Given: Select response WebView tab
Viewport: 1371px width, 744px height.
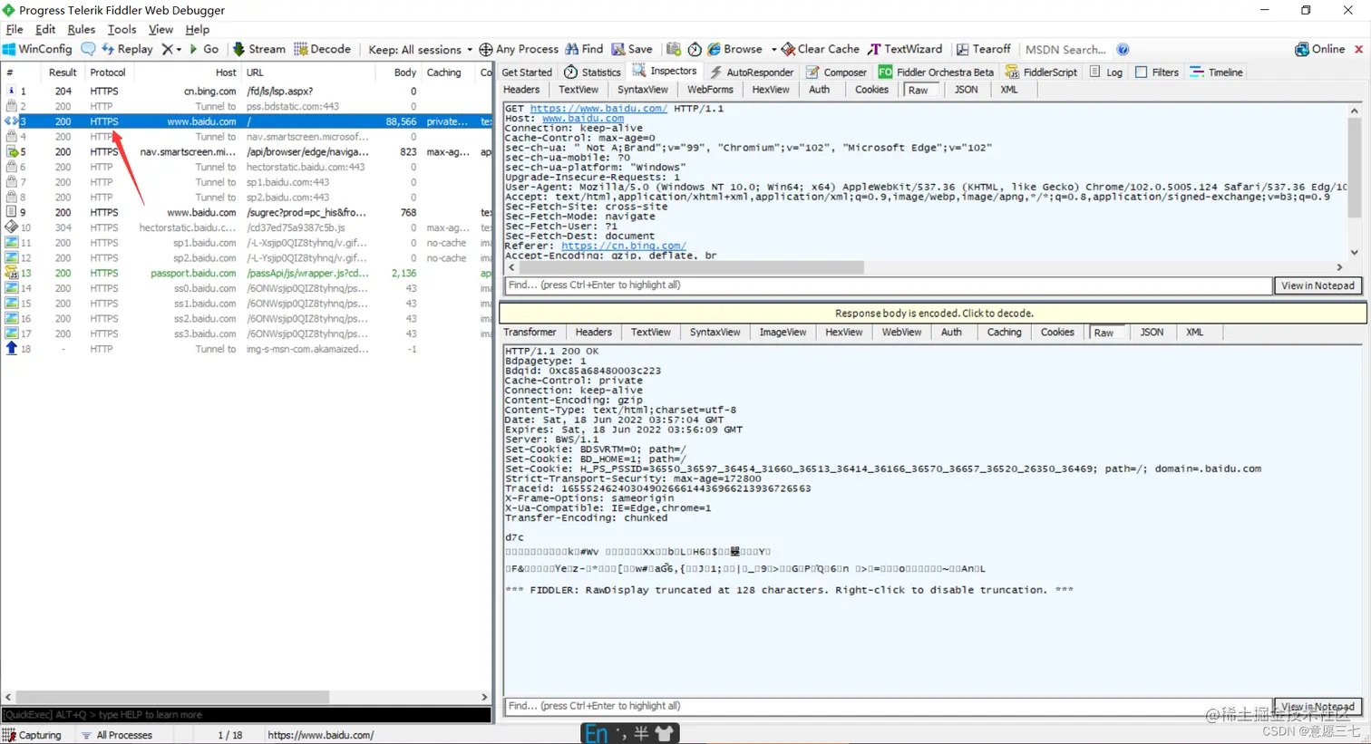Looking at the screenshot, I should click(x=901, y=332).
